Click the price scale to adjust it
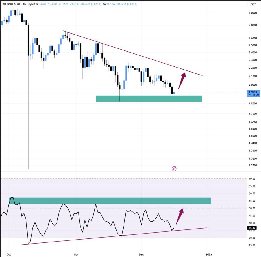261x257 pixels. [251, 131]
